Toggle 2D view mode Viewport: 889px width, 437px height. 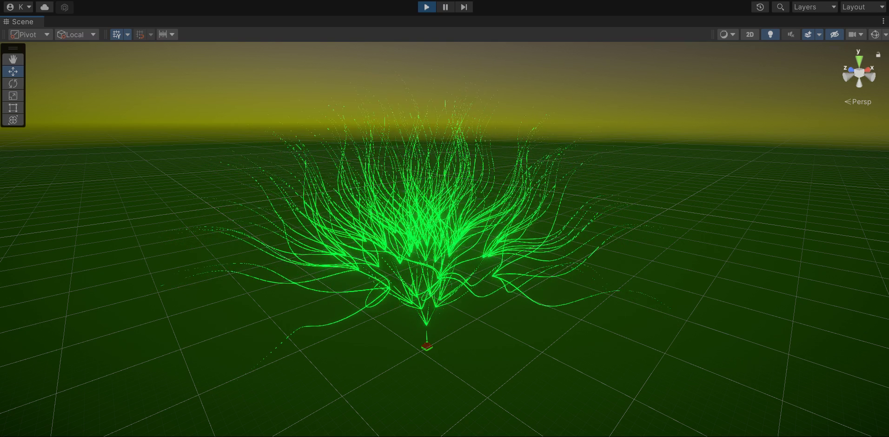pyautogui.click(x=750, y=34)
